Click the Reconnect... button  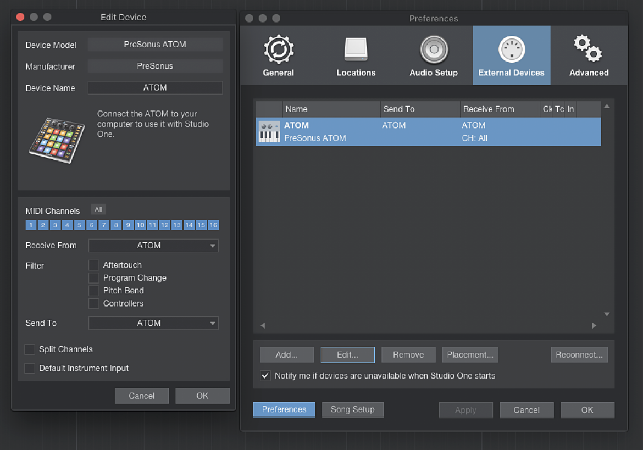point(579,355)
